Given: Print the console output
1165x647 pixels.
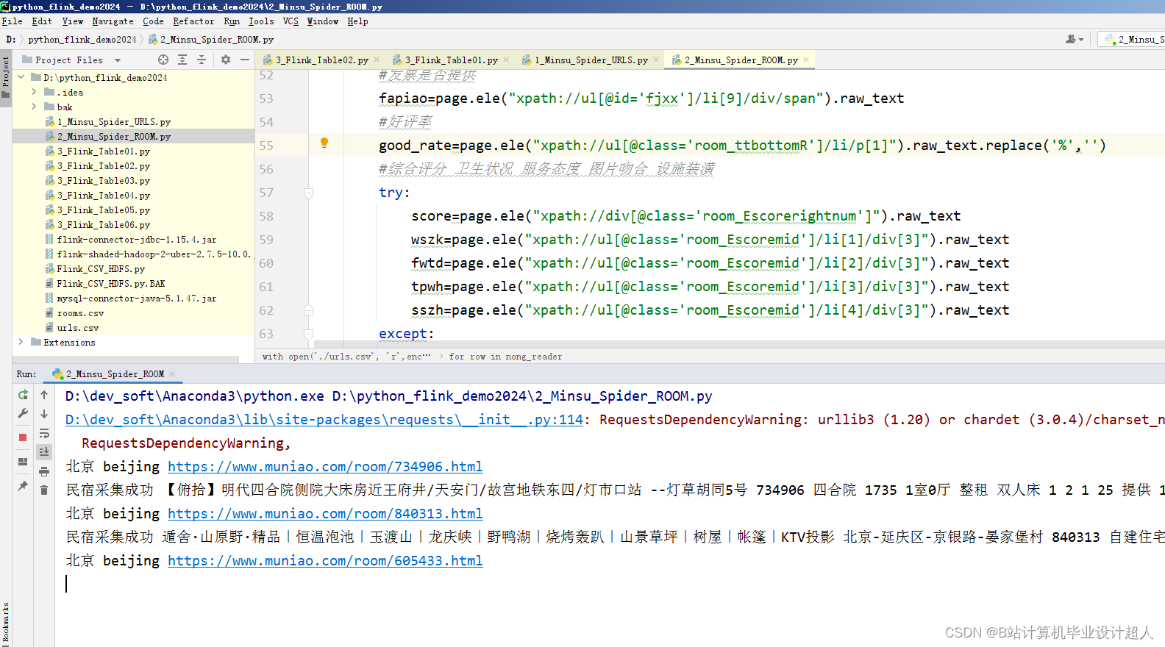Looking at the screenshot, I should coord(44,471).
